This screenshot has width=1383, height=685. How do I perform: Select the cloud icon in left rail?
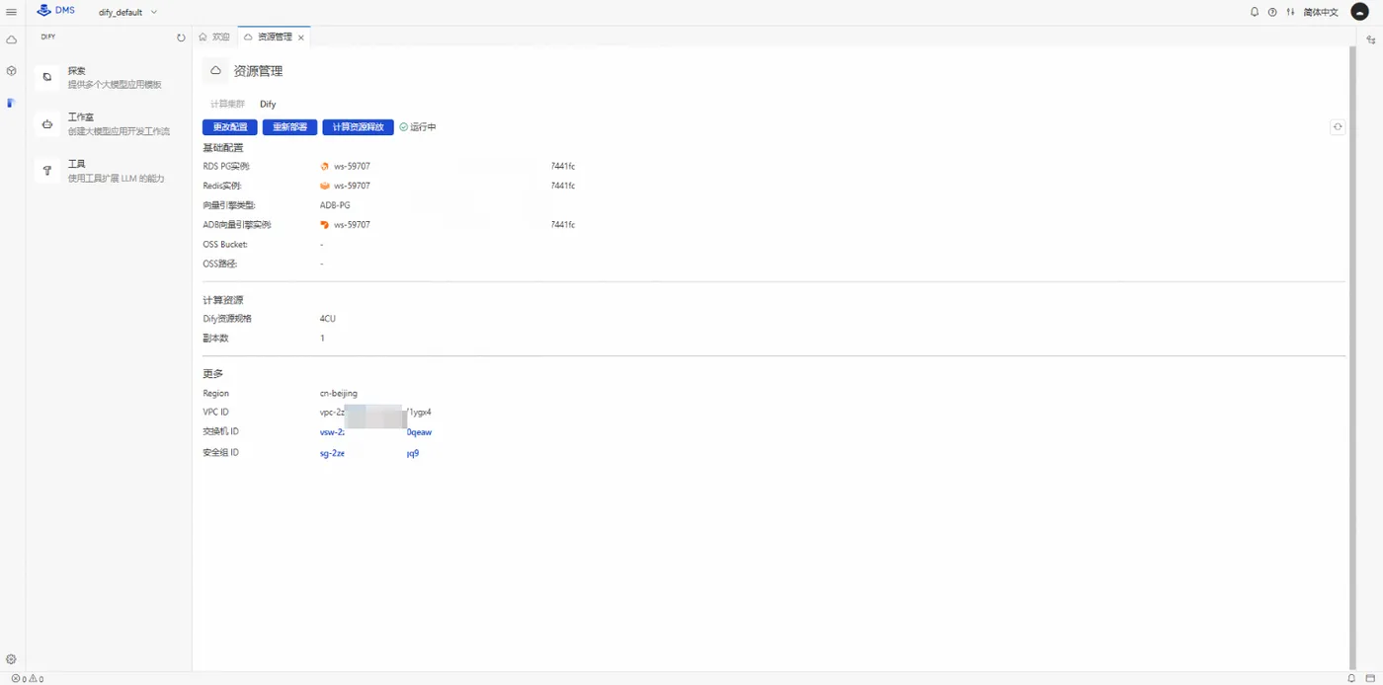(x=12, y=39)
